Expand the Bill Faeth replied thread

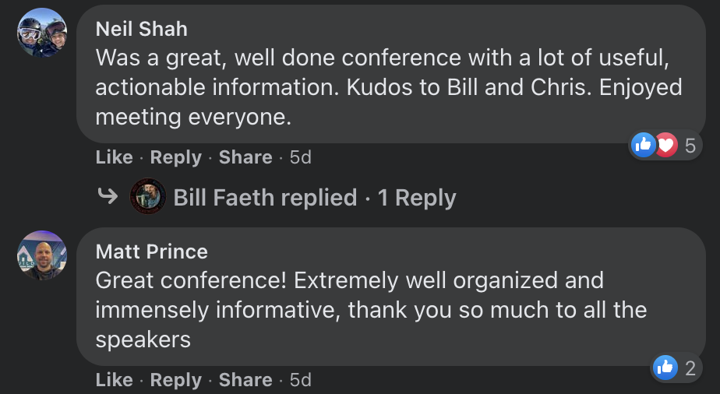click(x=314, y=198)
